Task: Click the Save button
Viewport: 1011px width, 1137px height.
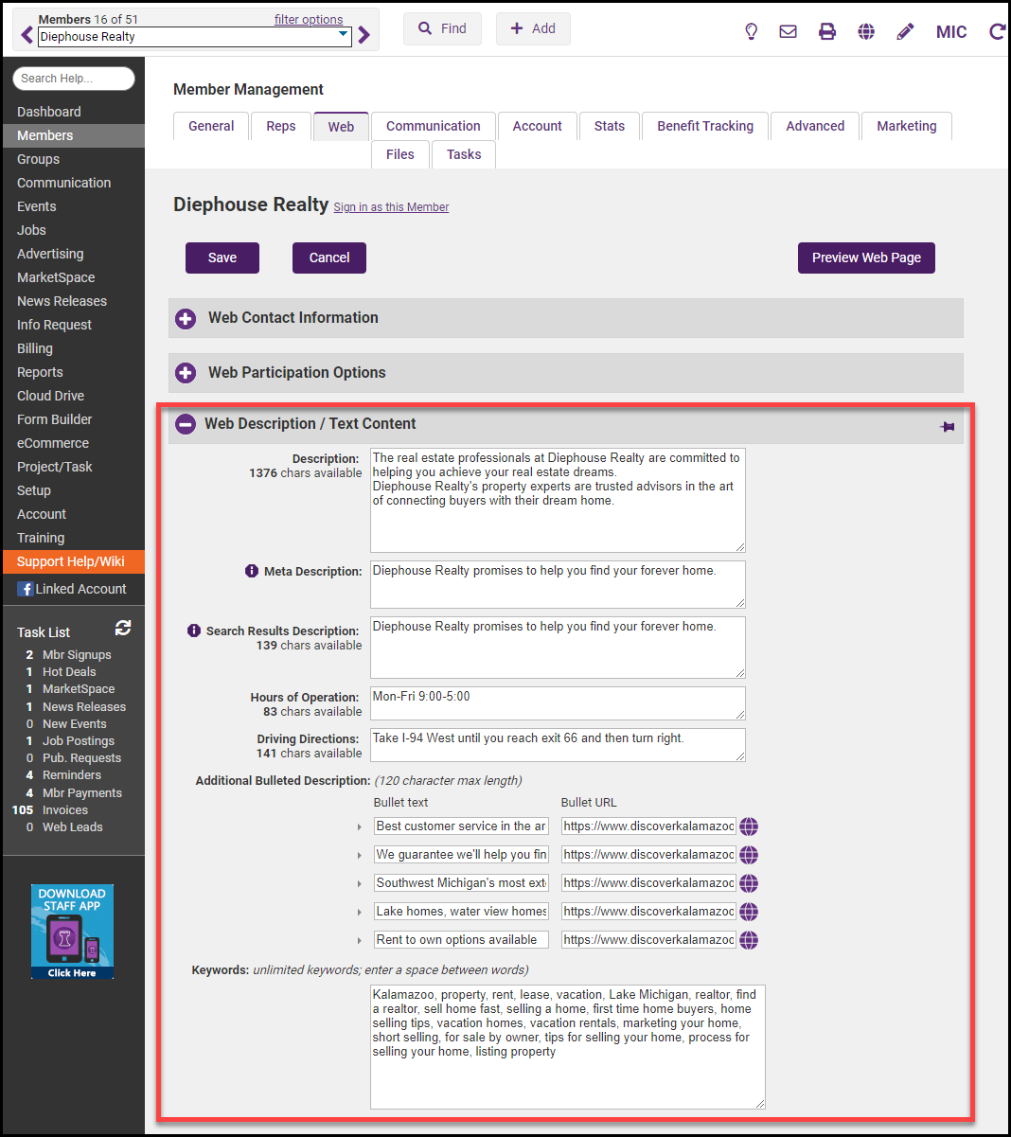Action: [222, 258]
